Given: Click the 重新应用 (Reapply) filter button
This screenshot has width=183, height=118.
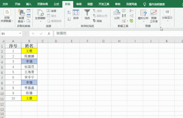Looking at the screenshot, I should click(100, 16).
